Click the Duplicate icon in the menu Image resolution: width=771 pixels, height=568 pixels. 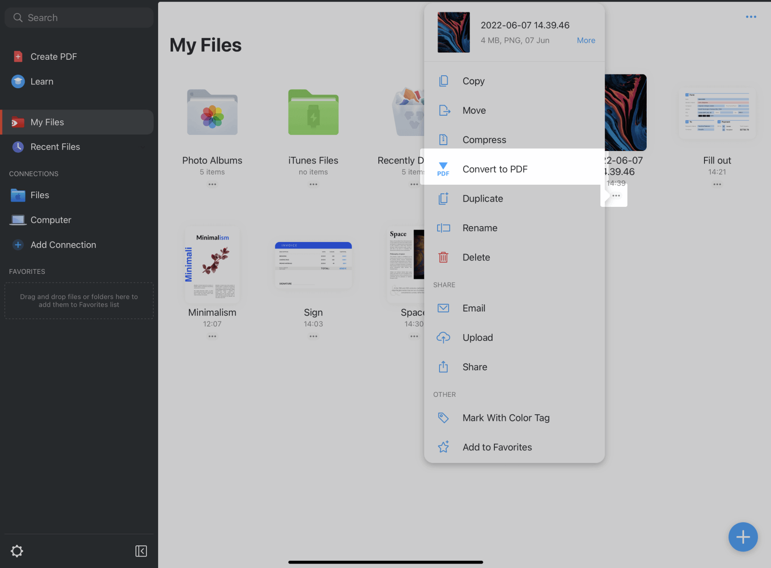click(x=443, y=199)
